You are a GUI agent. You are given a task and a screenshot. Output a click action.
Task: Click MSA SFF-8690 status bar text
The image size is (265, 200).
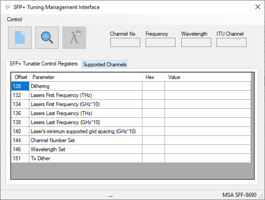pyautogui.click(x=240, y=195)
